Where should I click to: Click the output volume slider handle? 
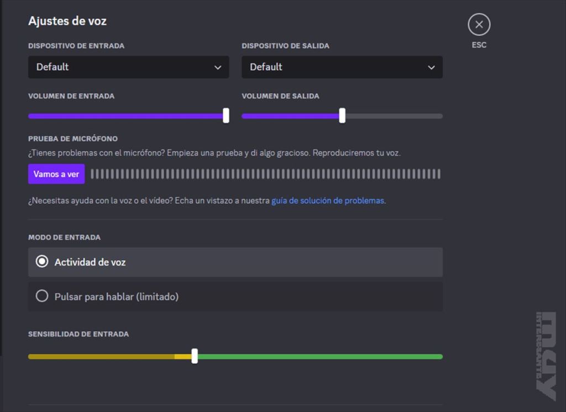342,116
